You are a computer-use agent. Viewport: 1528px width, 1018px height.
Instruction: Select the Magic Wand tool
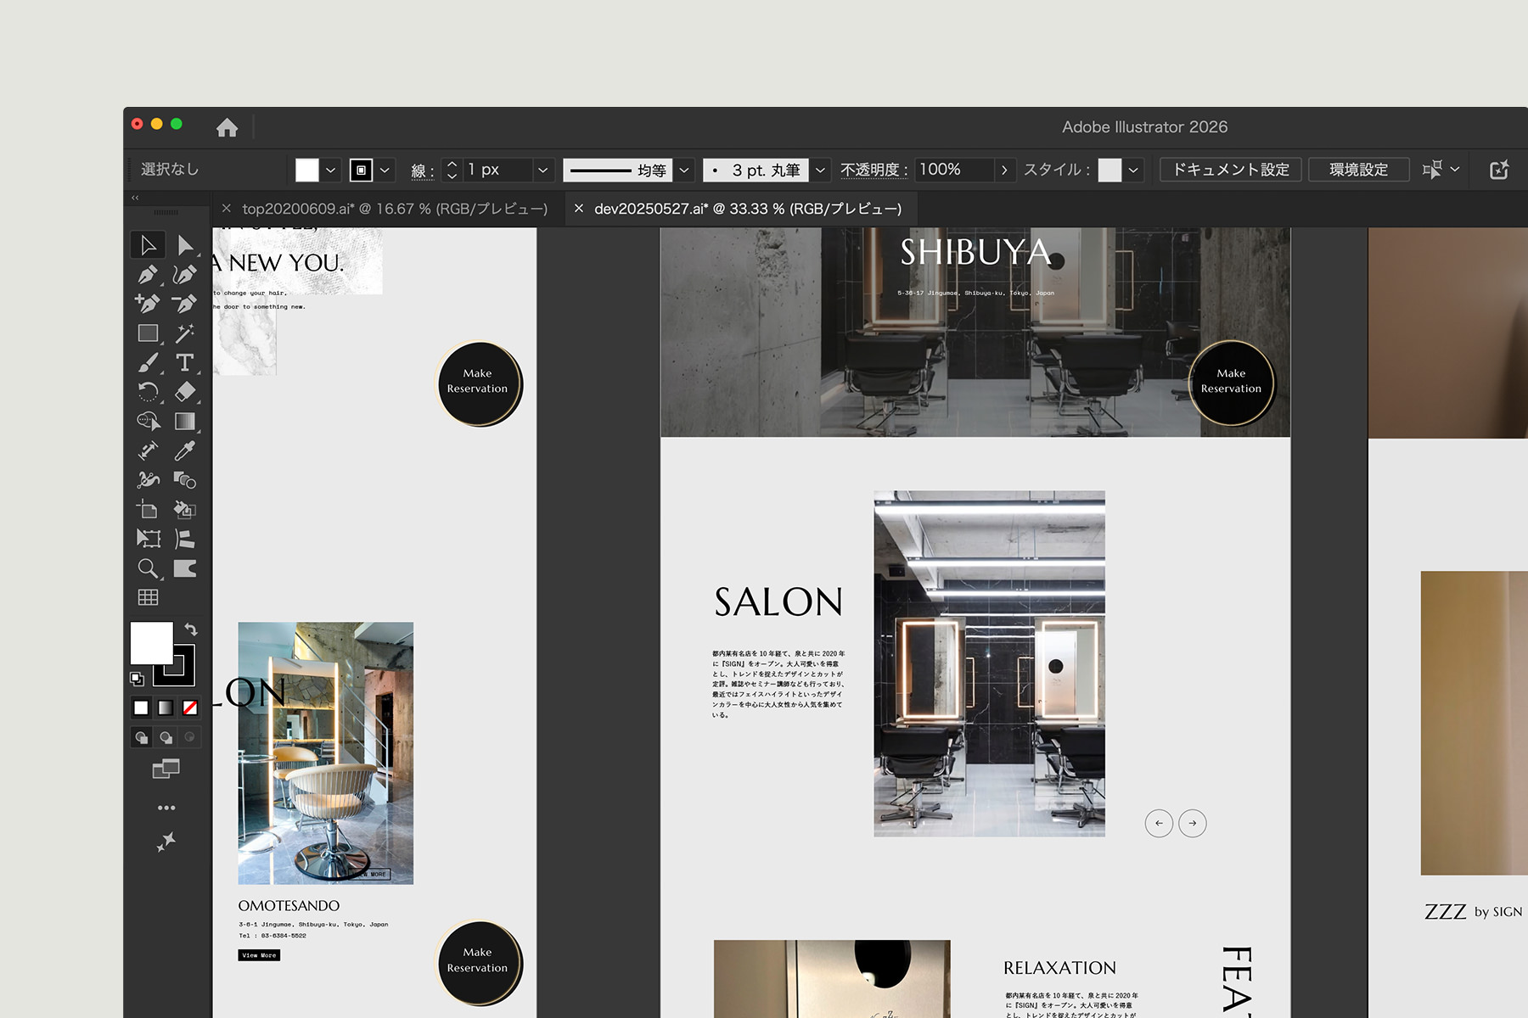click(x=184, y=333)
